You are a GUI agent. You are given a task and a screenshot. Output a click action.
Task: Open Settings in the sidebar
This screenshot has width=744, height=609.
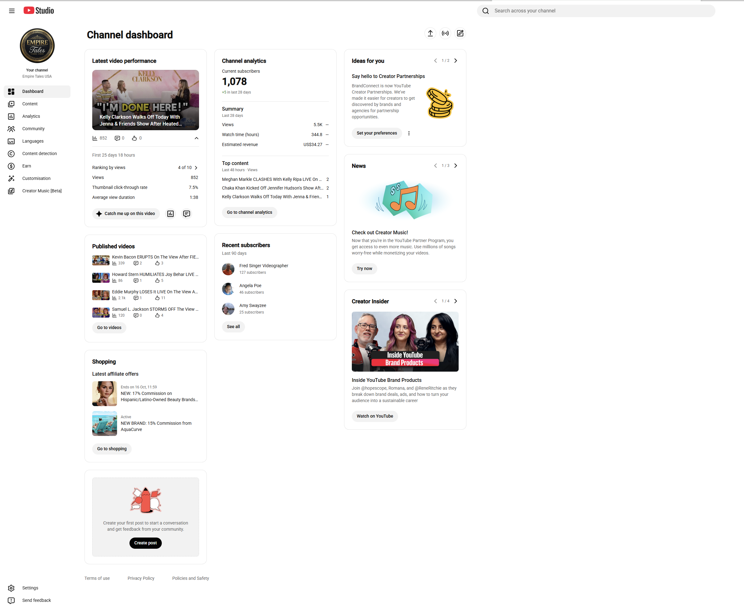point(37,588)
